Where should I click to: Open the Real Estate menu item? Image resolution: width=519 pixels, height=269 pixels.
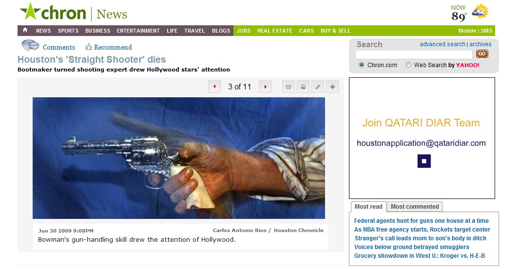point(275,31)
